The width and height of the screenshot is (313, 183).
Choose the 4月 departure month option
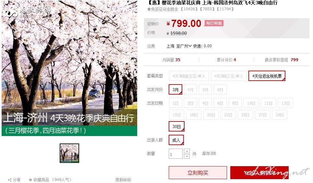coord(190,90)
